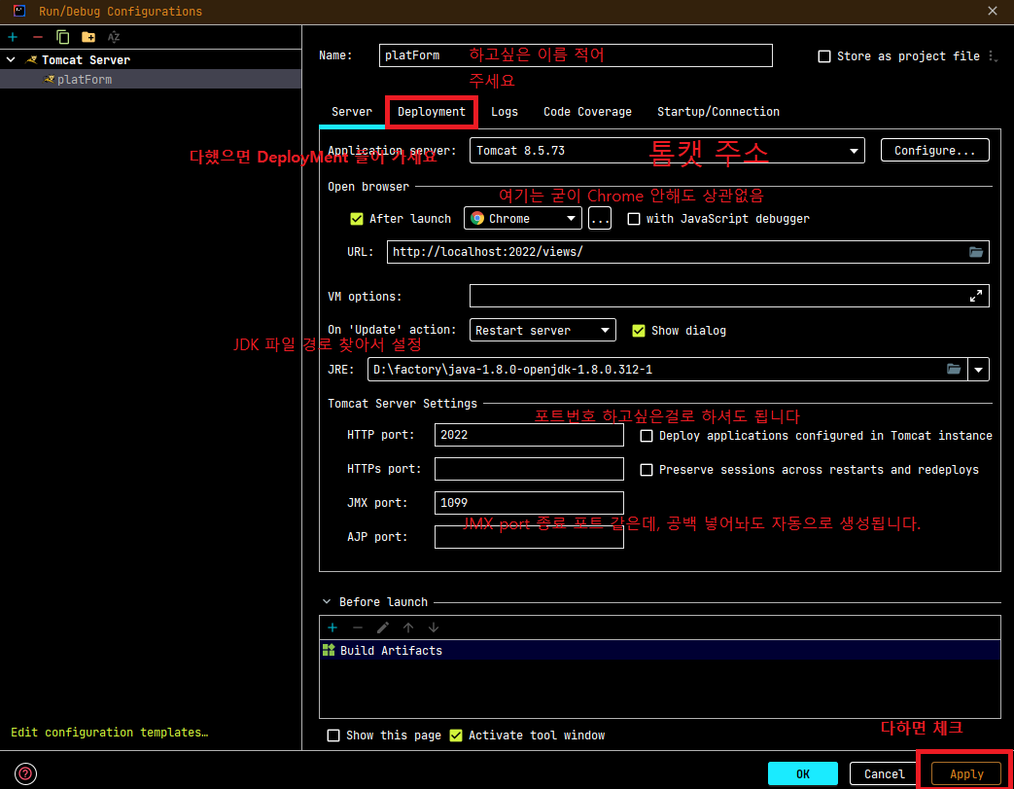
Task: Open Store as project file options
Action: tap(994, 56)
